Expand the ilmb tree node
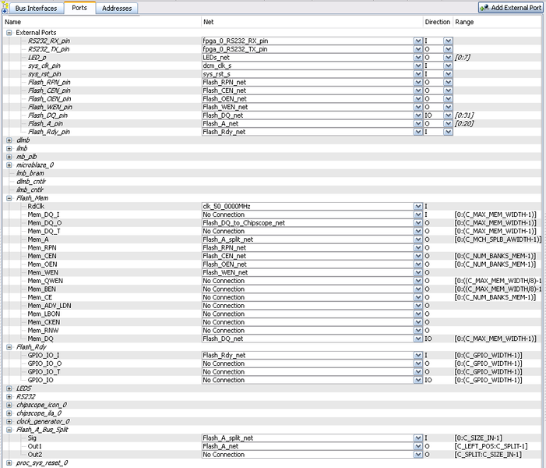 coord(9,148)
